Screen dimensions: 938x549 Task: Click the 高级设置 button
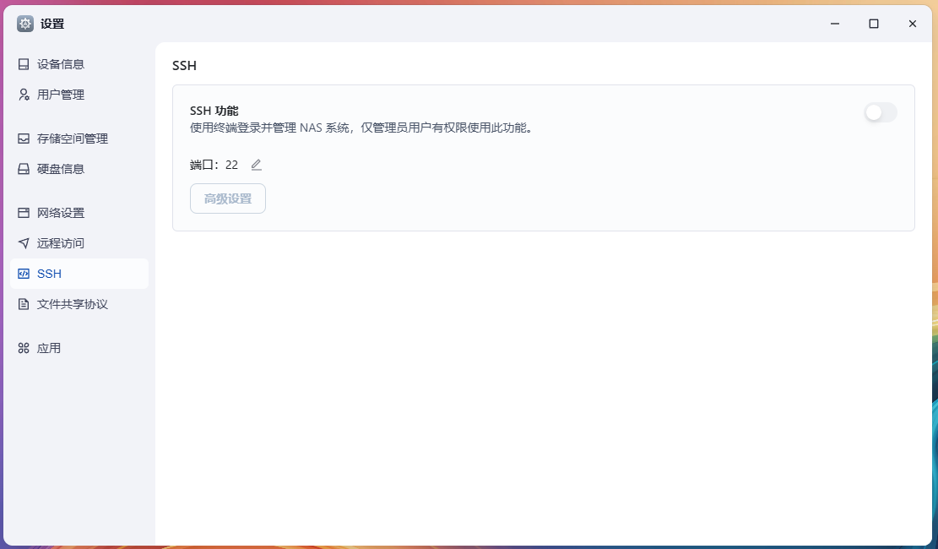coord(228,198)
